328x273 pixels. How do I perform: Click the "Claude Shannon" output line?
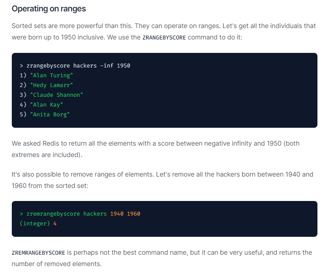pos(56,95)
